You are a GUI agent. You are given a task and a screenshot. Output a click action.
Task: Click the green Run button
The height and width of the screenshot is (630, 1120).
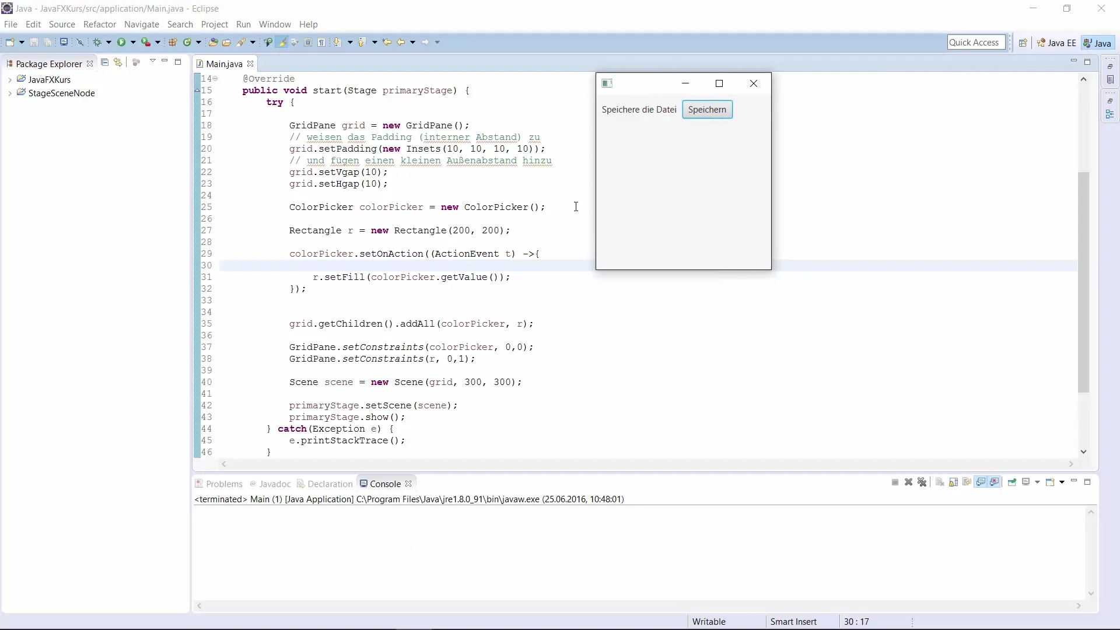pos(121,42)
